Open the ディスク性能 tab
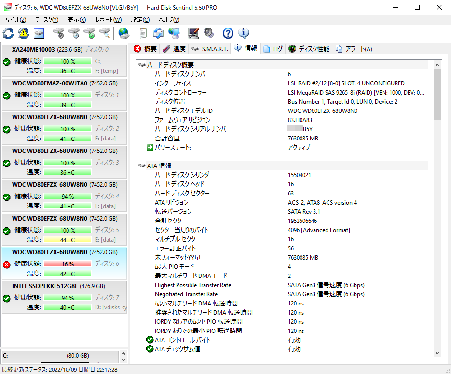The height and width of the screenshot is (374, 451). click(309, 49)
